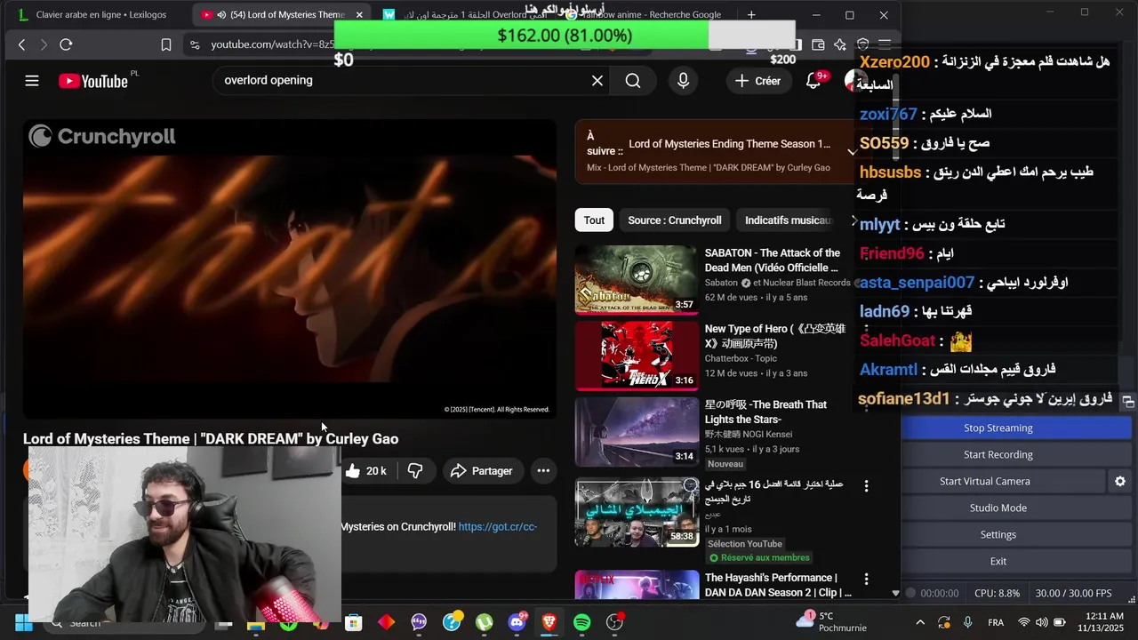Show hidden system tray icons chevron

(920, 622)
